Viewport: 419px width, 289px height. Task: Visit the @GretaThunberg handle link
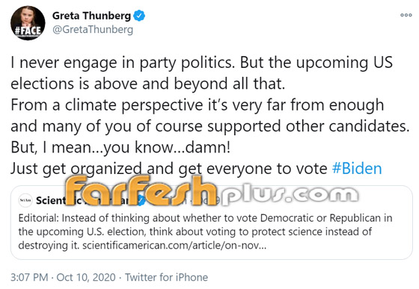tap(93, 30)
